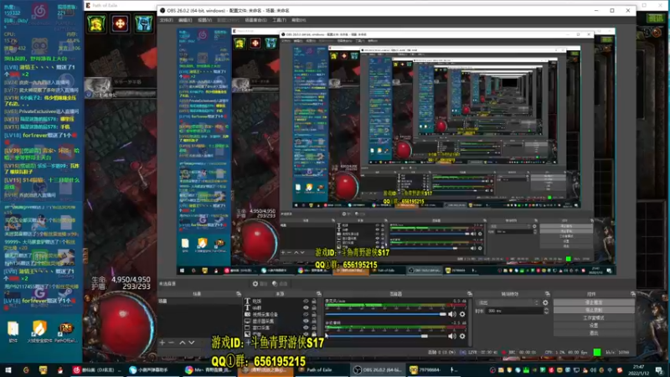670x377 pixels.
Task: Add a new scene with plus icon
Action: point(162,343)
